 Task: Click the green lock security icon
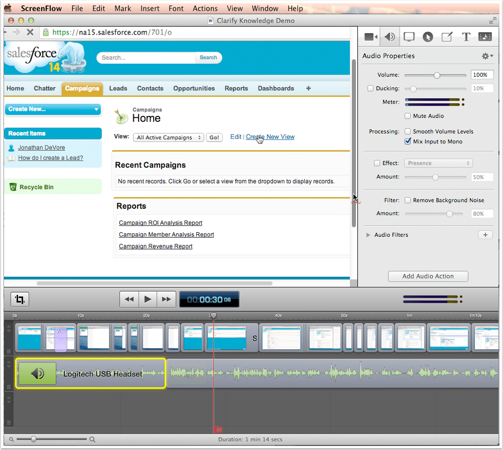tap(46, 32)
